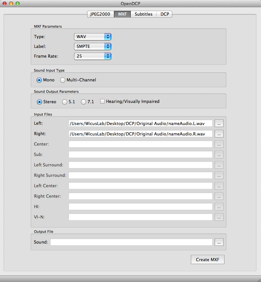
Task: Browse for the Sound output file
Action: click(x=219, y=242)
